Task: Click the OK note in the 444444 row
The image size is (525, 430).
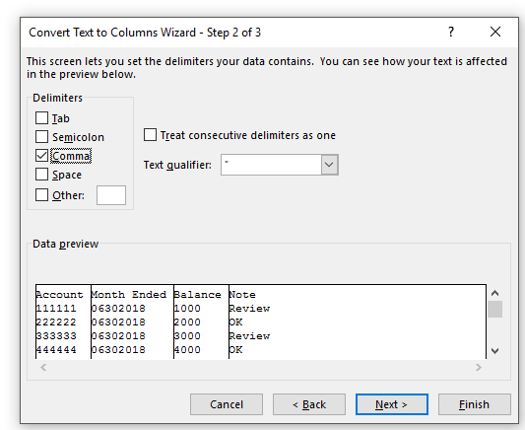Action: (235, 349)
